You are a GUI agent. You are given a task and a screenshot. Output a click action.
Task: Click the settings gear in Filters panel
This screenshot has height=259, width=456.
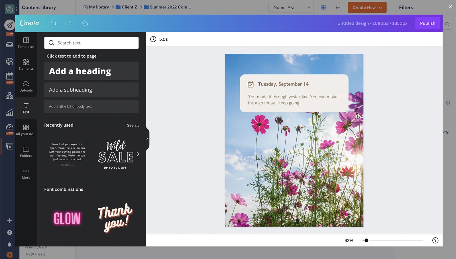[448, 102]
